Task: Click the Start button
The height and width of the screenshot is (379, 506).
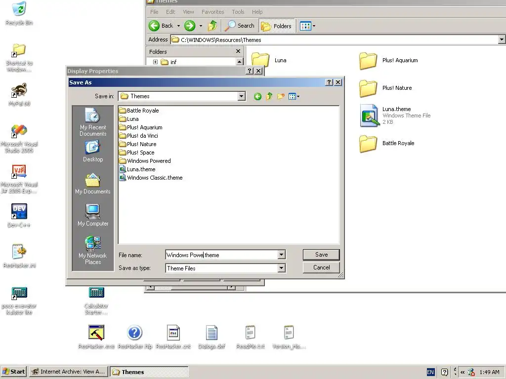Action: [x=13, y=372]
